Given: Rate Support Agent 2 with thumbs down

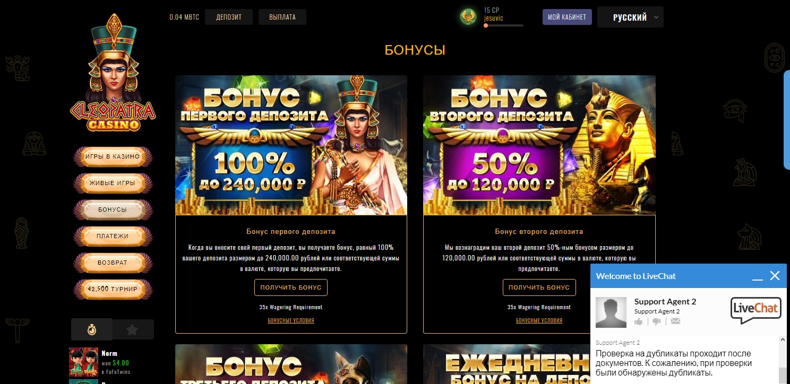Looking at the screenshot, I should [x=657, y=321].
